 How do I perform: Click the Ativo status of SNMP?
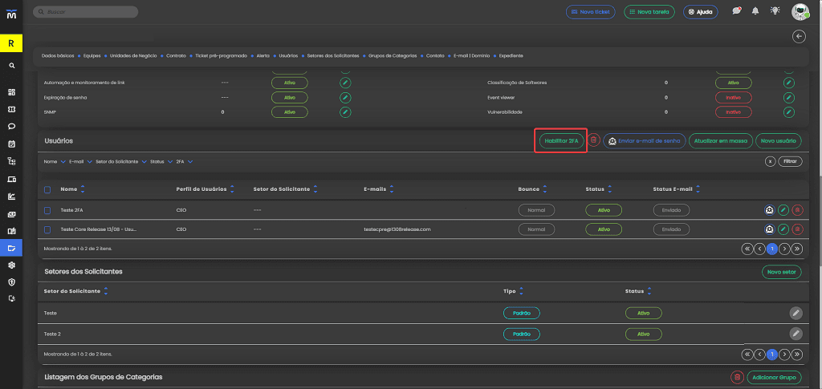click(289, 112)
